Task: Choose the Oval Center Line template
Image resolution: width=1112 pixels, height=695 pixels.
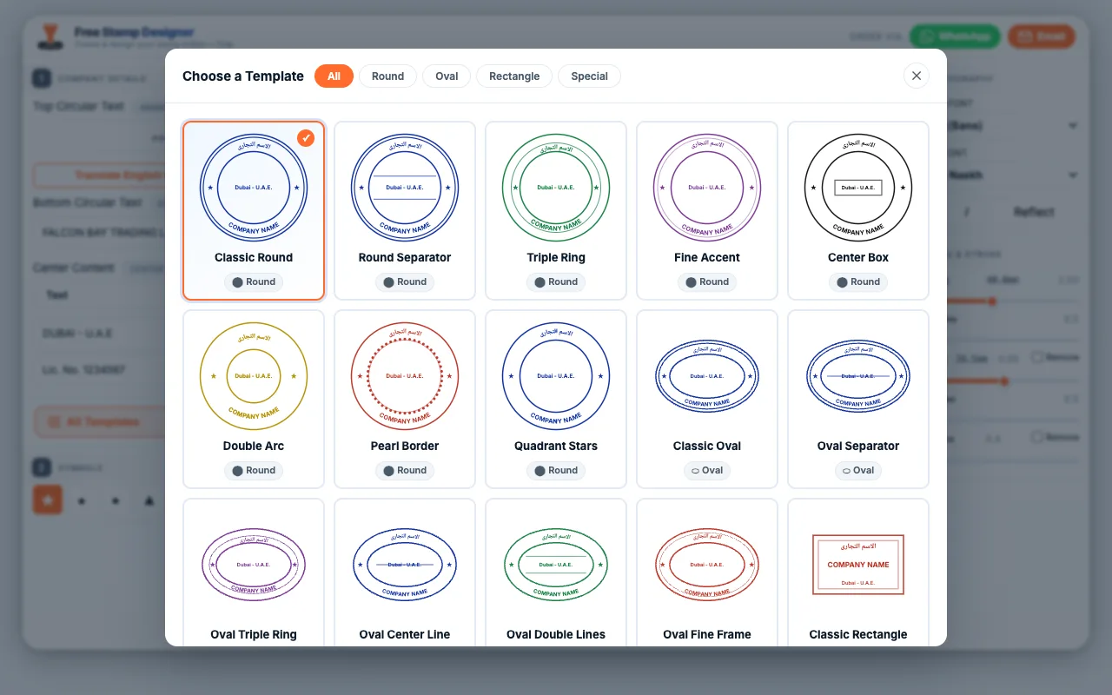Action: tap(405, 573)
